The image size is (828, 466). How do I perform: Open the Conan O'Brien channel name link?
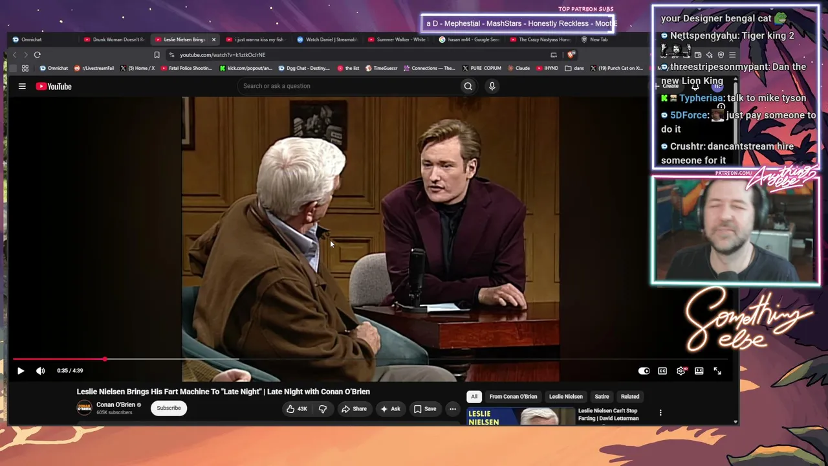pos(116,405)
